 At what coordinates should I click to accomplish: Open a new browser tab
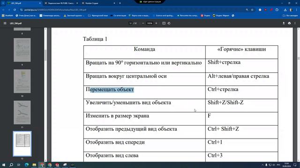[120, 3]
